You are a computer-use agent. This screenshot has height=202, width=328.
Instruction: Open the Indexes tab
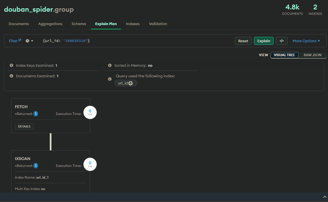point(133,24)
